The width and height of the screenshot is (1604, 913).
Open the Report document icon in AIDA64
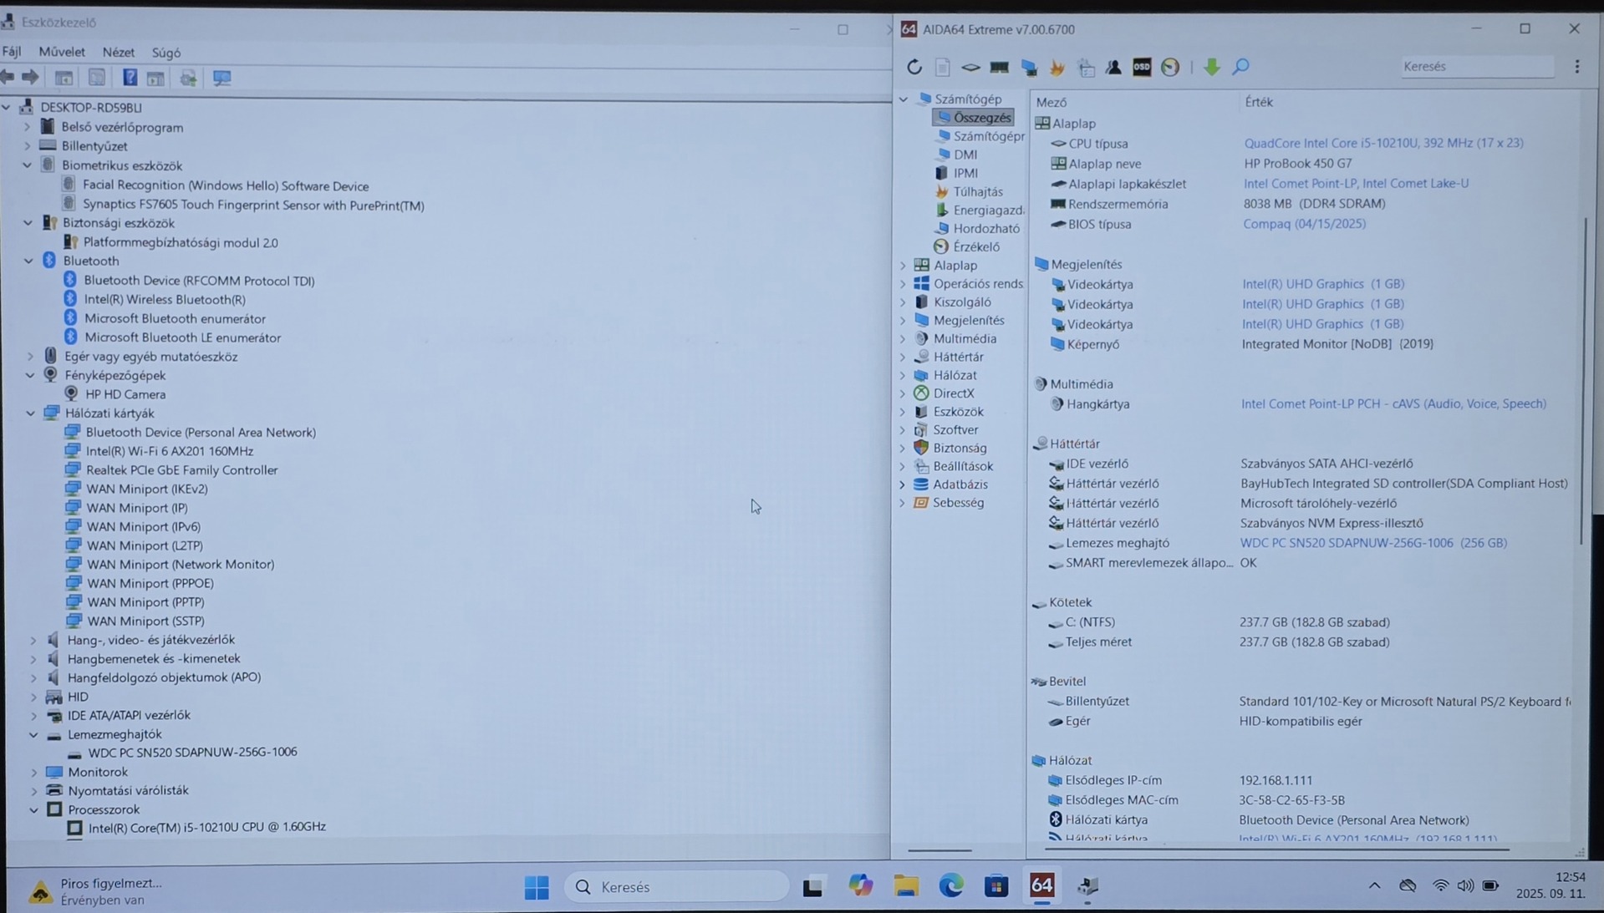click(942, 67)
